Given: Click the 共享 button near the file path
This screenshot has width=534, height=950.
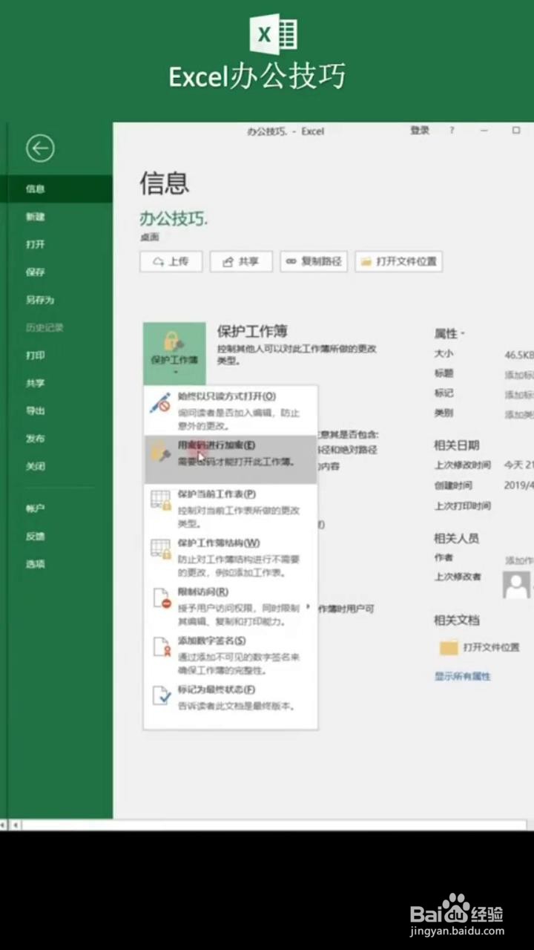Looking at the screenshot, I should point(241,261).
